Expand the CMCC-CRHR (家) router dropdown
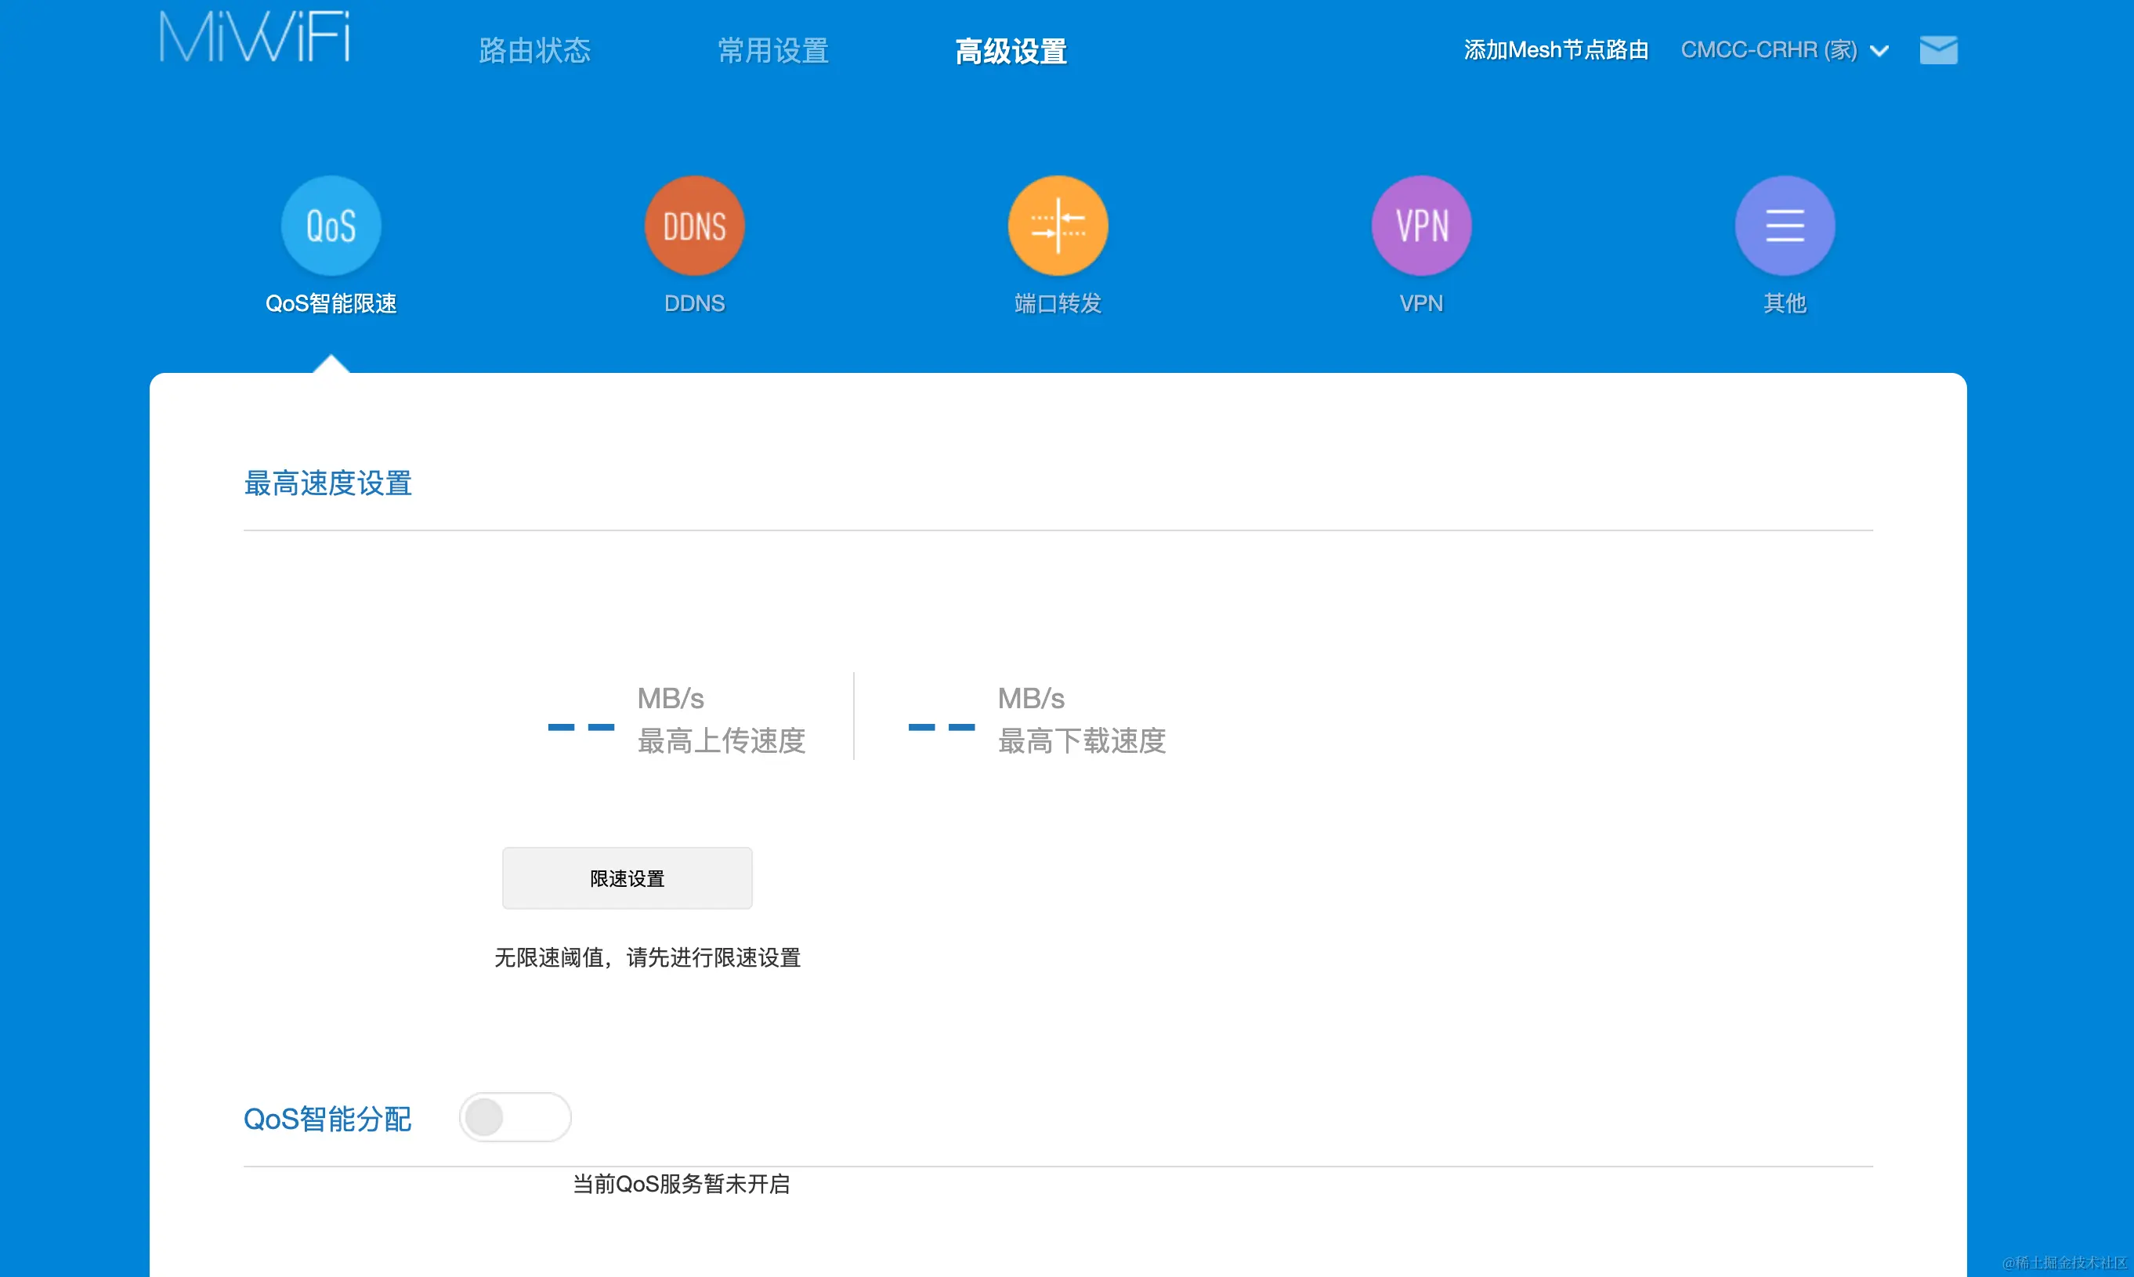This screenshot has height=1277, width=2134. tap(1767, 50)
